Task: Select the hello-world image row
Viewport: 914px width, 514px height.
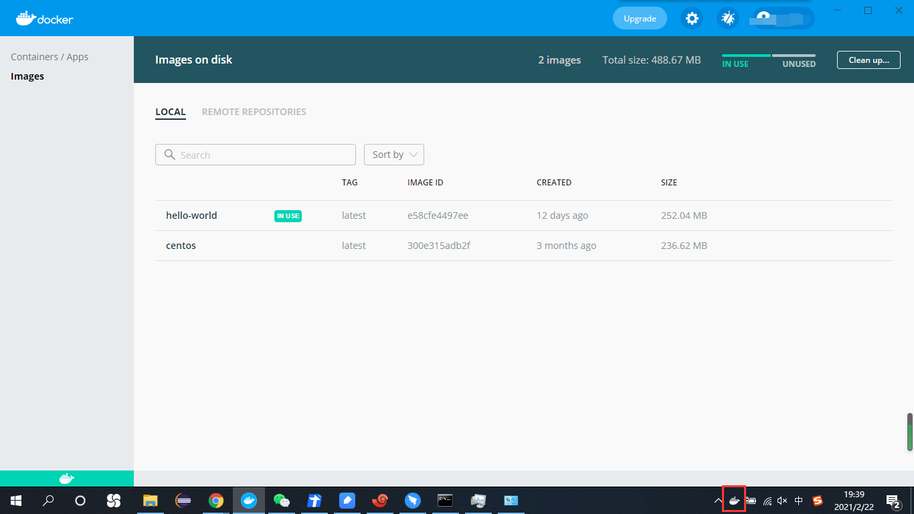Action: point(523,216)
